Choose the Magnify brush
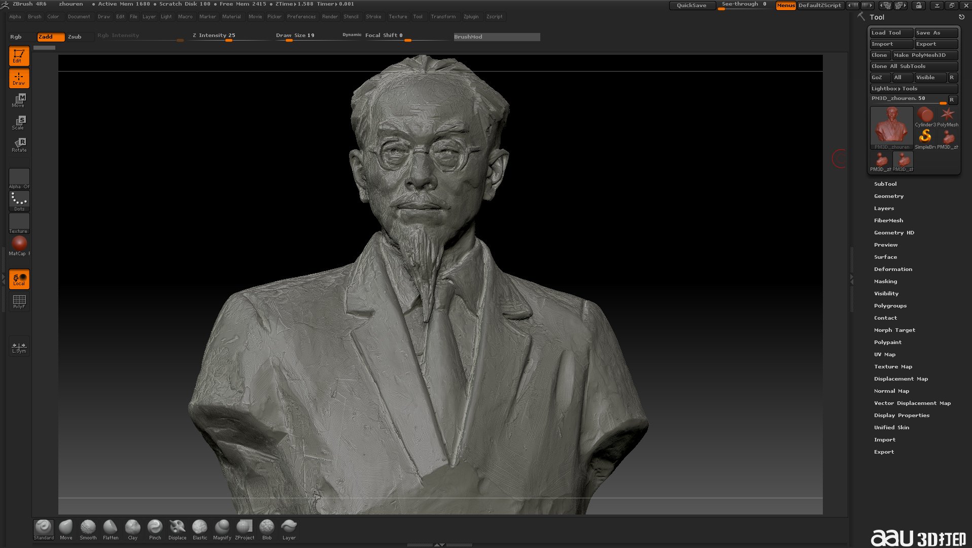972x548 pixels. coord(222,529)
